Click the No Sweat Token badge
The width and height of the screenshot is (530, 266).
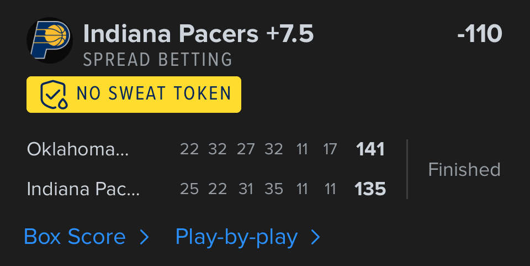coord(134,95)
